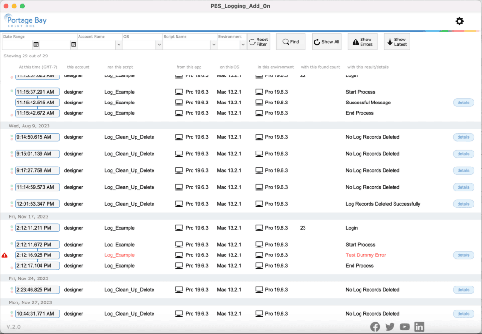Expand the Environment filter dropdown

point(243,45)
